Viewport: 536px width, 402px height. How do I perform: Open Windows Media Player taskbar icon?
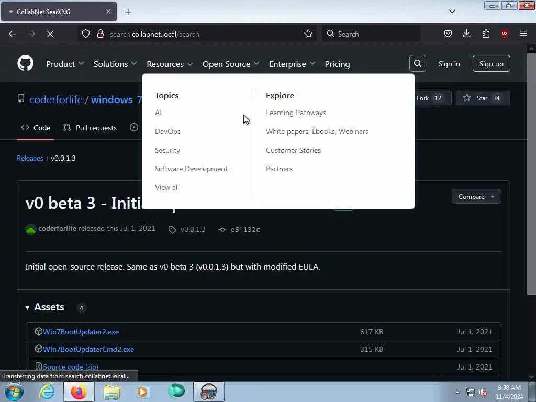143,392
